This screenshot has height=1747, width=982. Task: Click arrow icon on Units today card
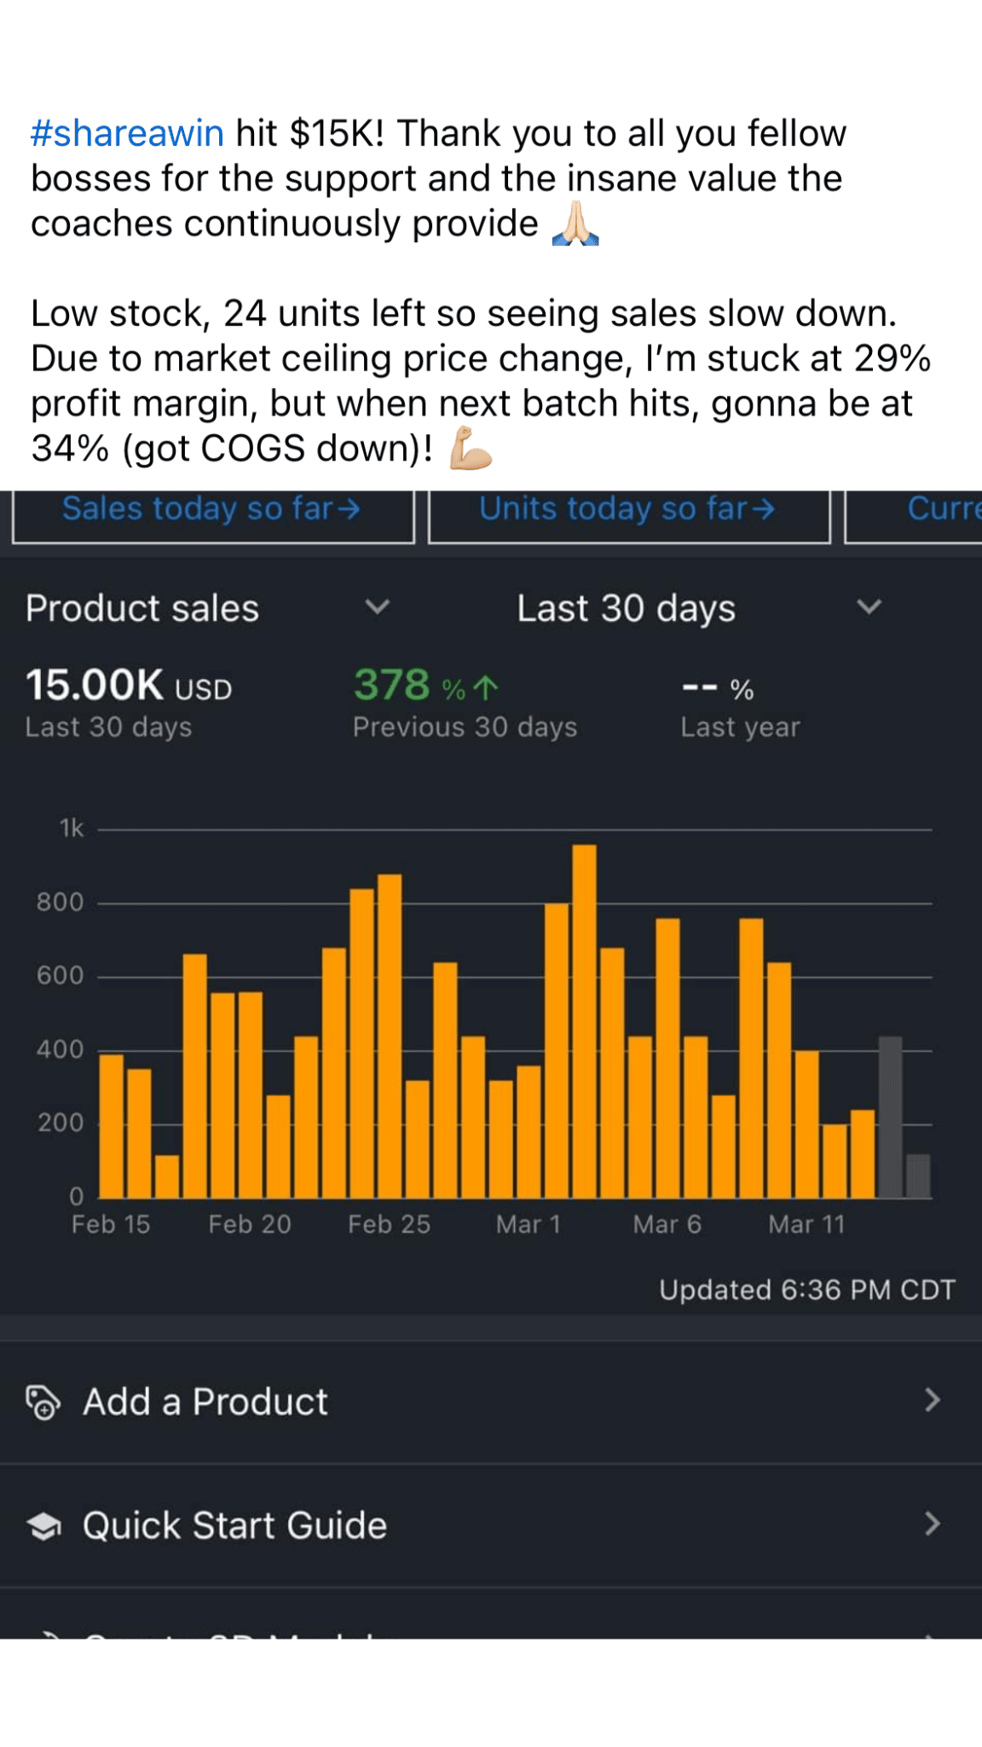coord(764,509)
